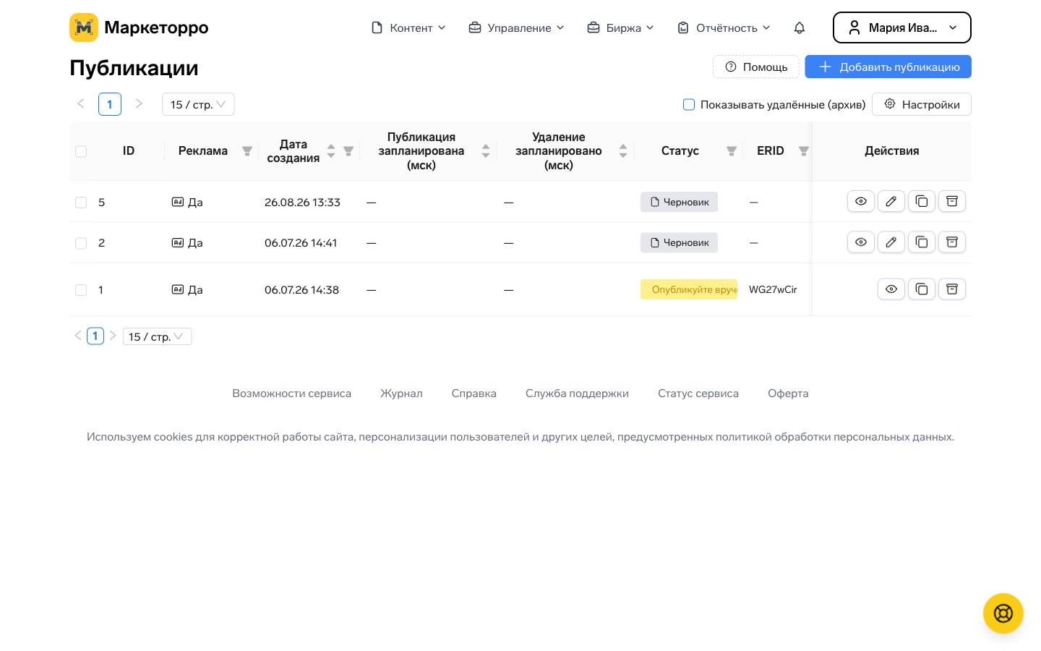1041x651 pixels.
Task: Expand the Мария Ива... user menu
Action: 902,27
